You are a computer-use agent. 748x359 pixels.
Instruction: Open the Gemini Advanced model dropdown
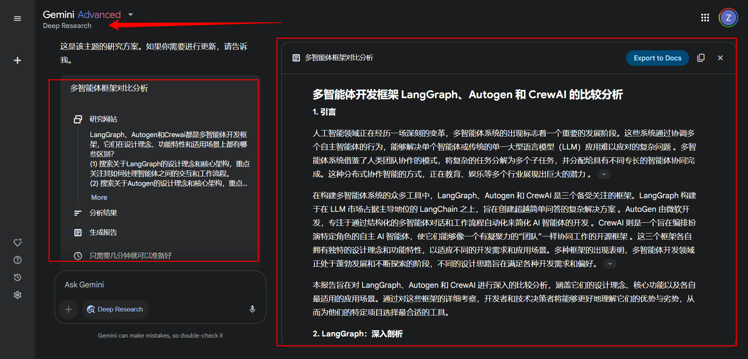click(x=131, y=15)
